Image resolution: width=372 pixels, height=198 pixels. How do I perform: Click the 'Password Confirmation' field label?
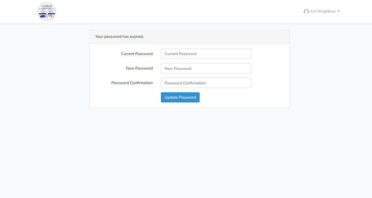pyautogui.click(x=132, y=83)
